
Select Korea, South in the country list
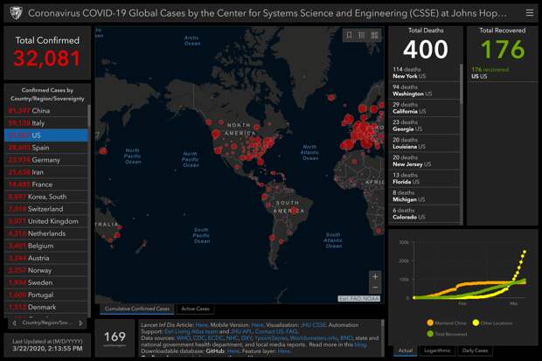pos(46,197)
